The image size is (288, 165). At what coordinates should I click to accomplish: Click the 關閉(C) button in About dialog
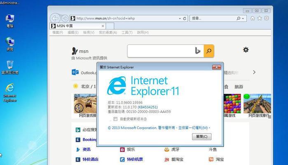(201, 137)
